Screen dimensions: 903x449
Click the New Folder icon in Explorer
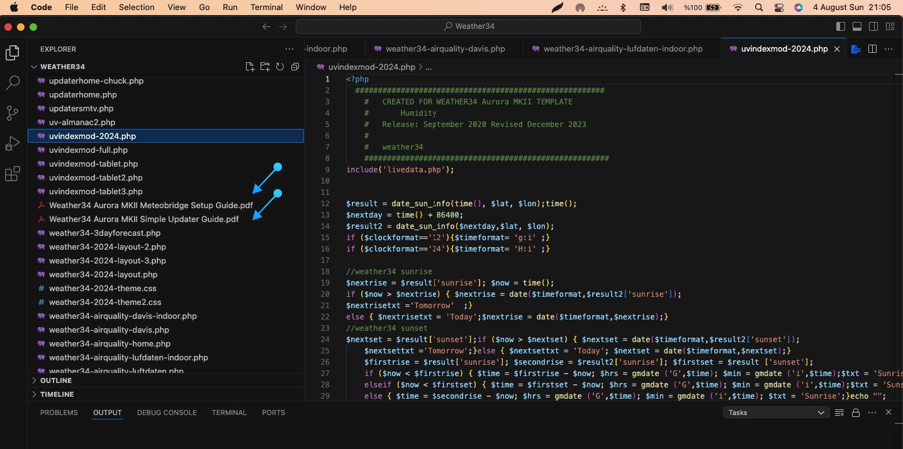click(x=265, y=67)
